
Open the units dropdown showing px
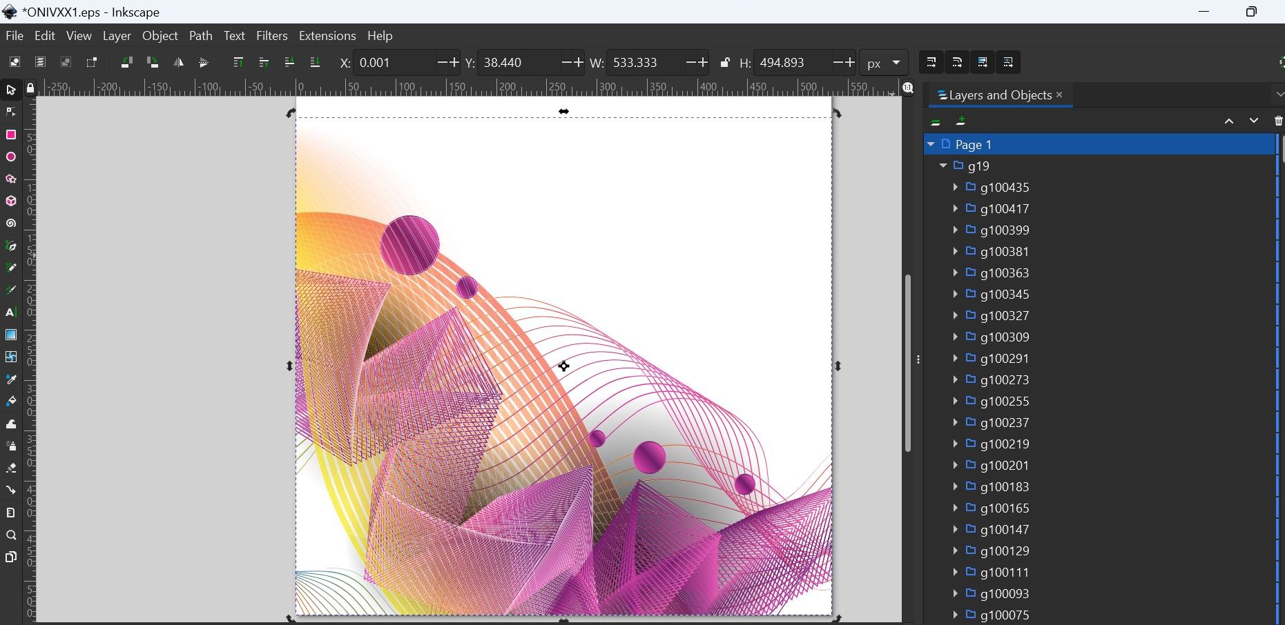(884, 62)
